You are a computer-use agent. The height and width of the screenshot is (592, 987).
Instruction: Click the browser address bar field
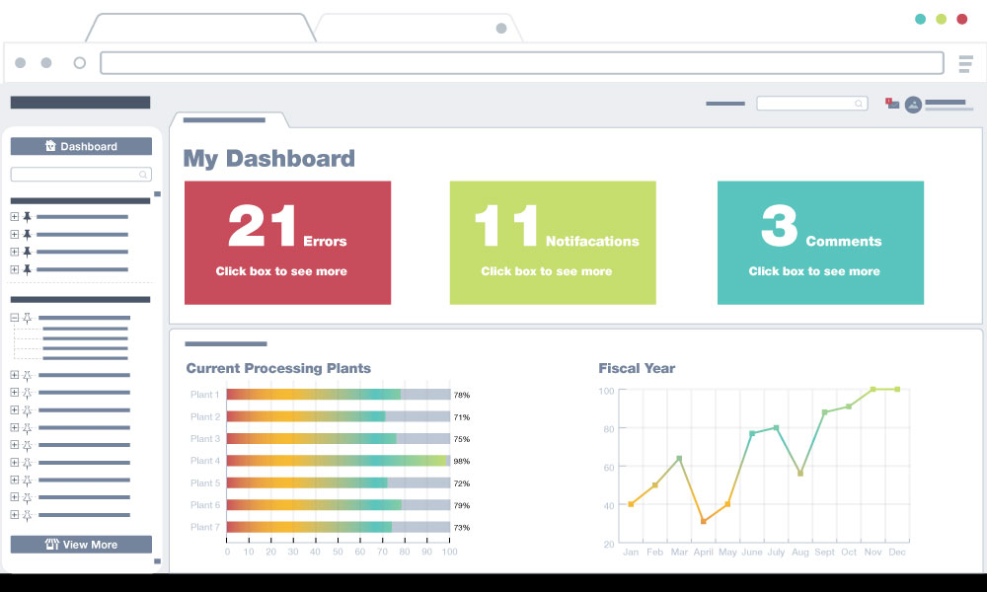coord(522,63)
